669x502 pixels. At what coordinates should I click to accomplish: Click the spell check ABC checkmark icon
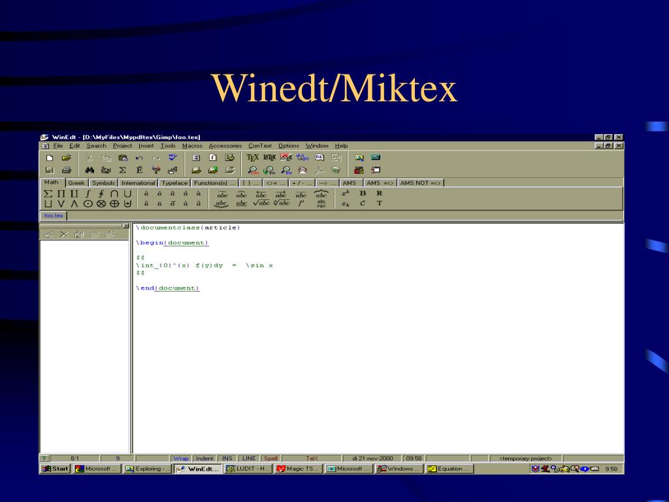tap(172, 158)
